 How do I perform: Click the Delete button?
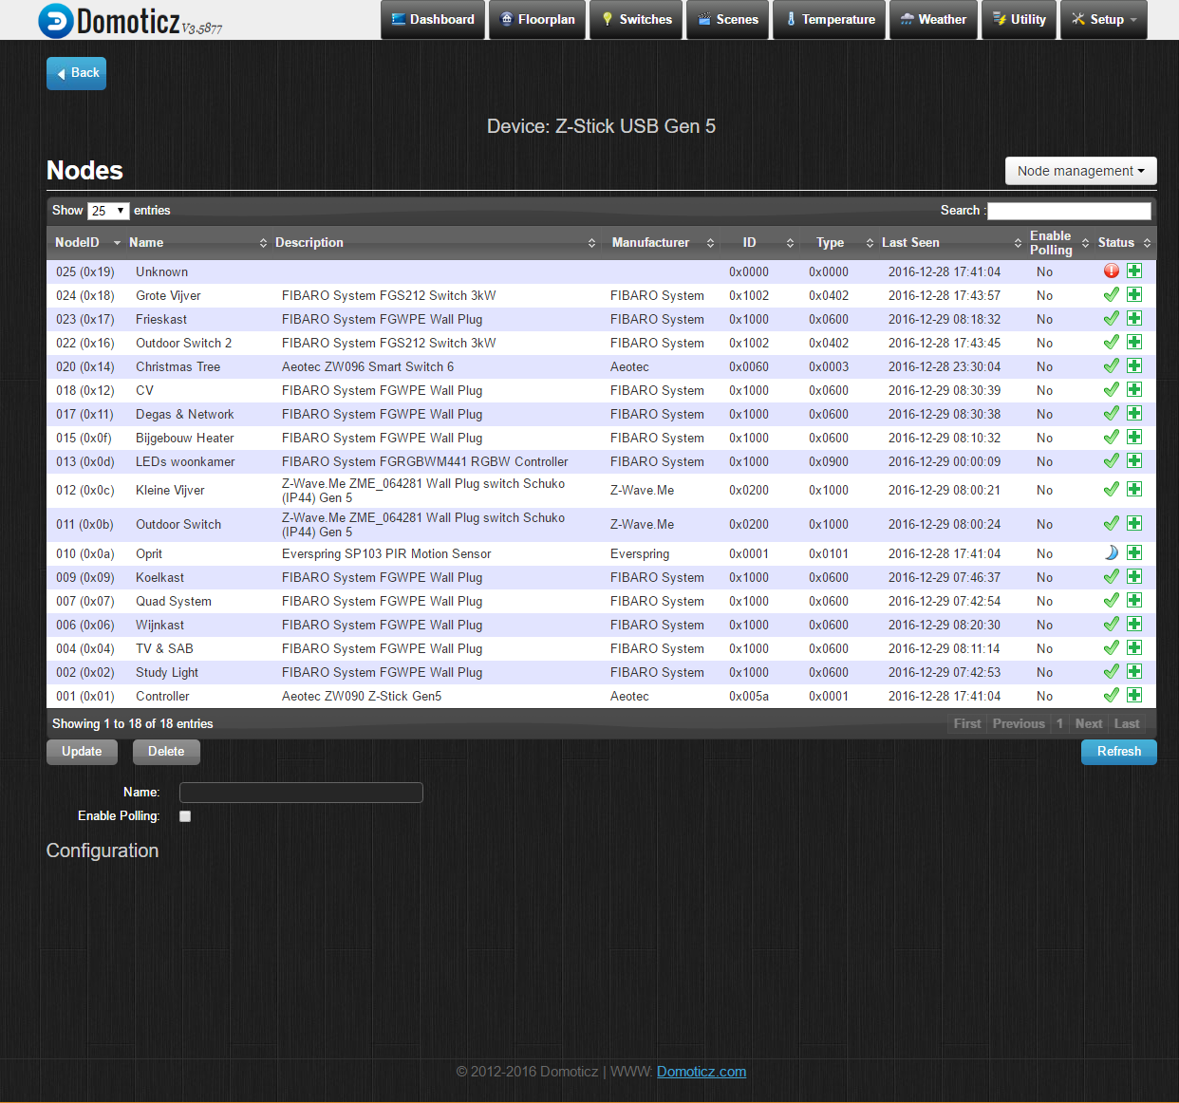click(166, 752)
